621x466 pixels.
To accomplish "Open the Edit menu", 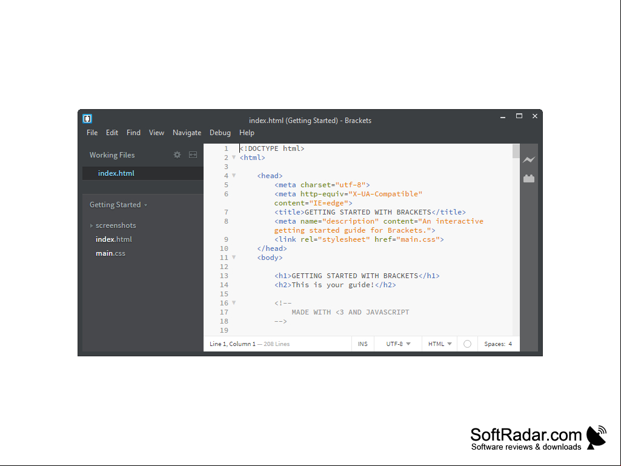I will (112, 133).
